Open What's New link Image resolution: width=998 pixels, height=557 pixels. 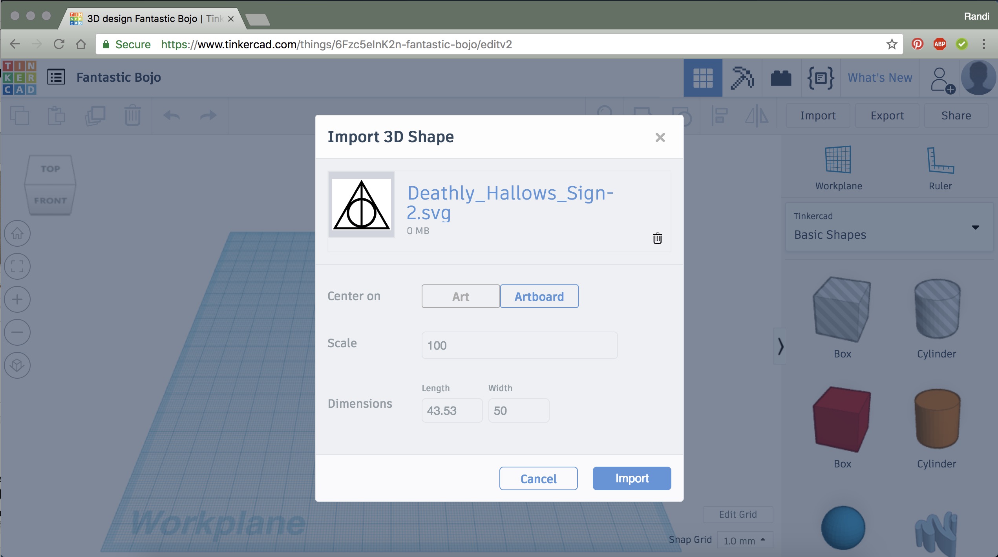(880, 78)
